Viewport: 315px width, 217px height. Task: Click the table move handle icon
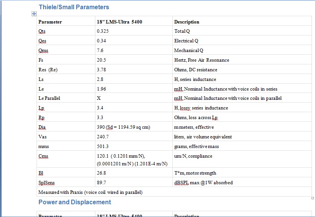(x=34, y=14)
